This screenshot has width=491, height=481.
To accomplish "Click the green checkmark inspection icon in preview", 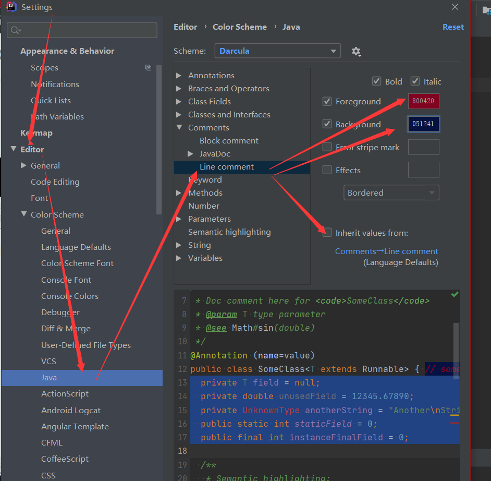I will pyautogui.click(x=455, y=294).
